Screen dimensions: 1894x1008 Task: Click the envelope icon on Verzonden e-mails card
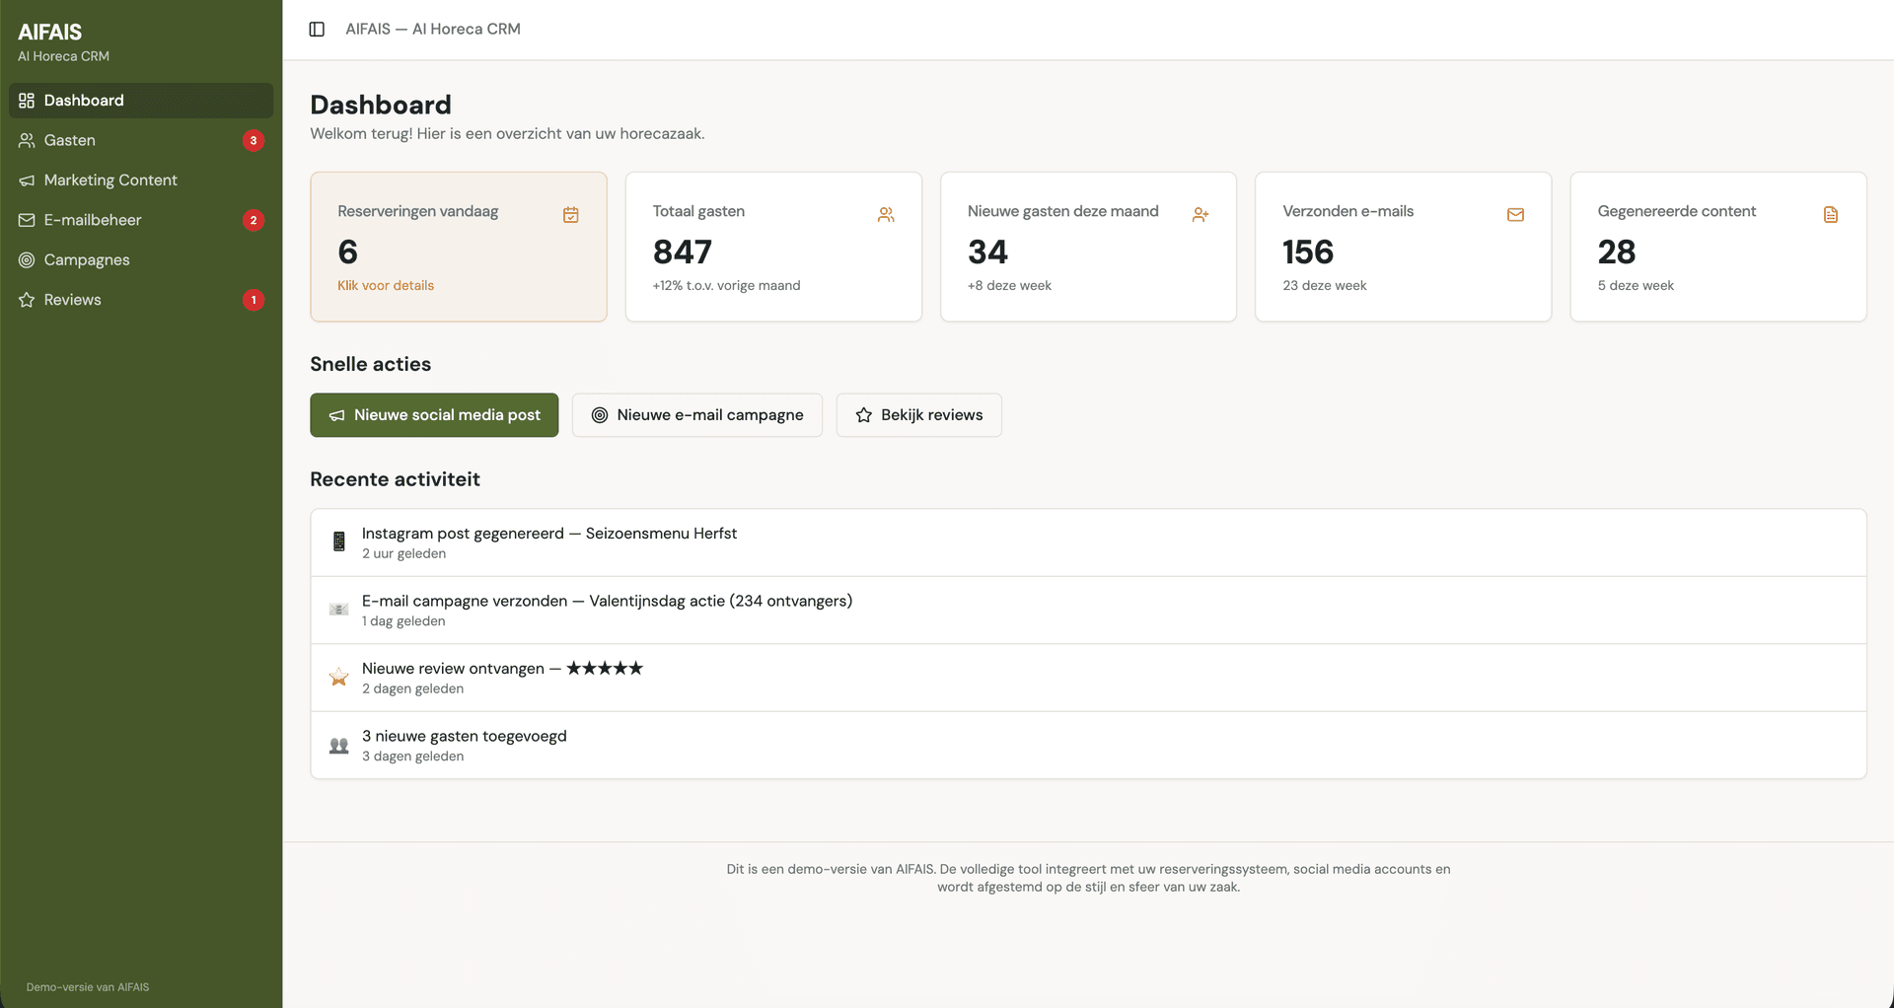pos(1515,214)
